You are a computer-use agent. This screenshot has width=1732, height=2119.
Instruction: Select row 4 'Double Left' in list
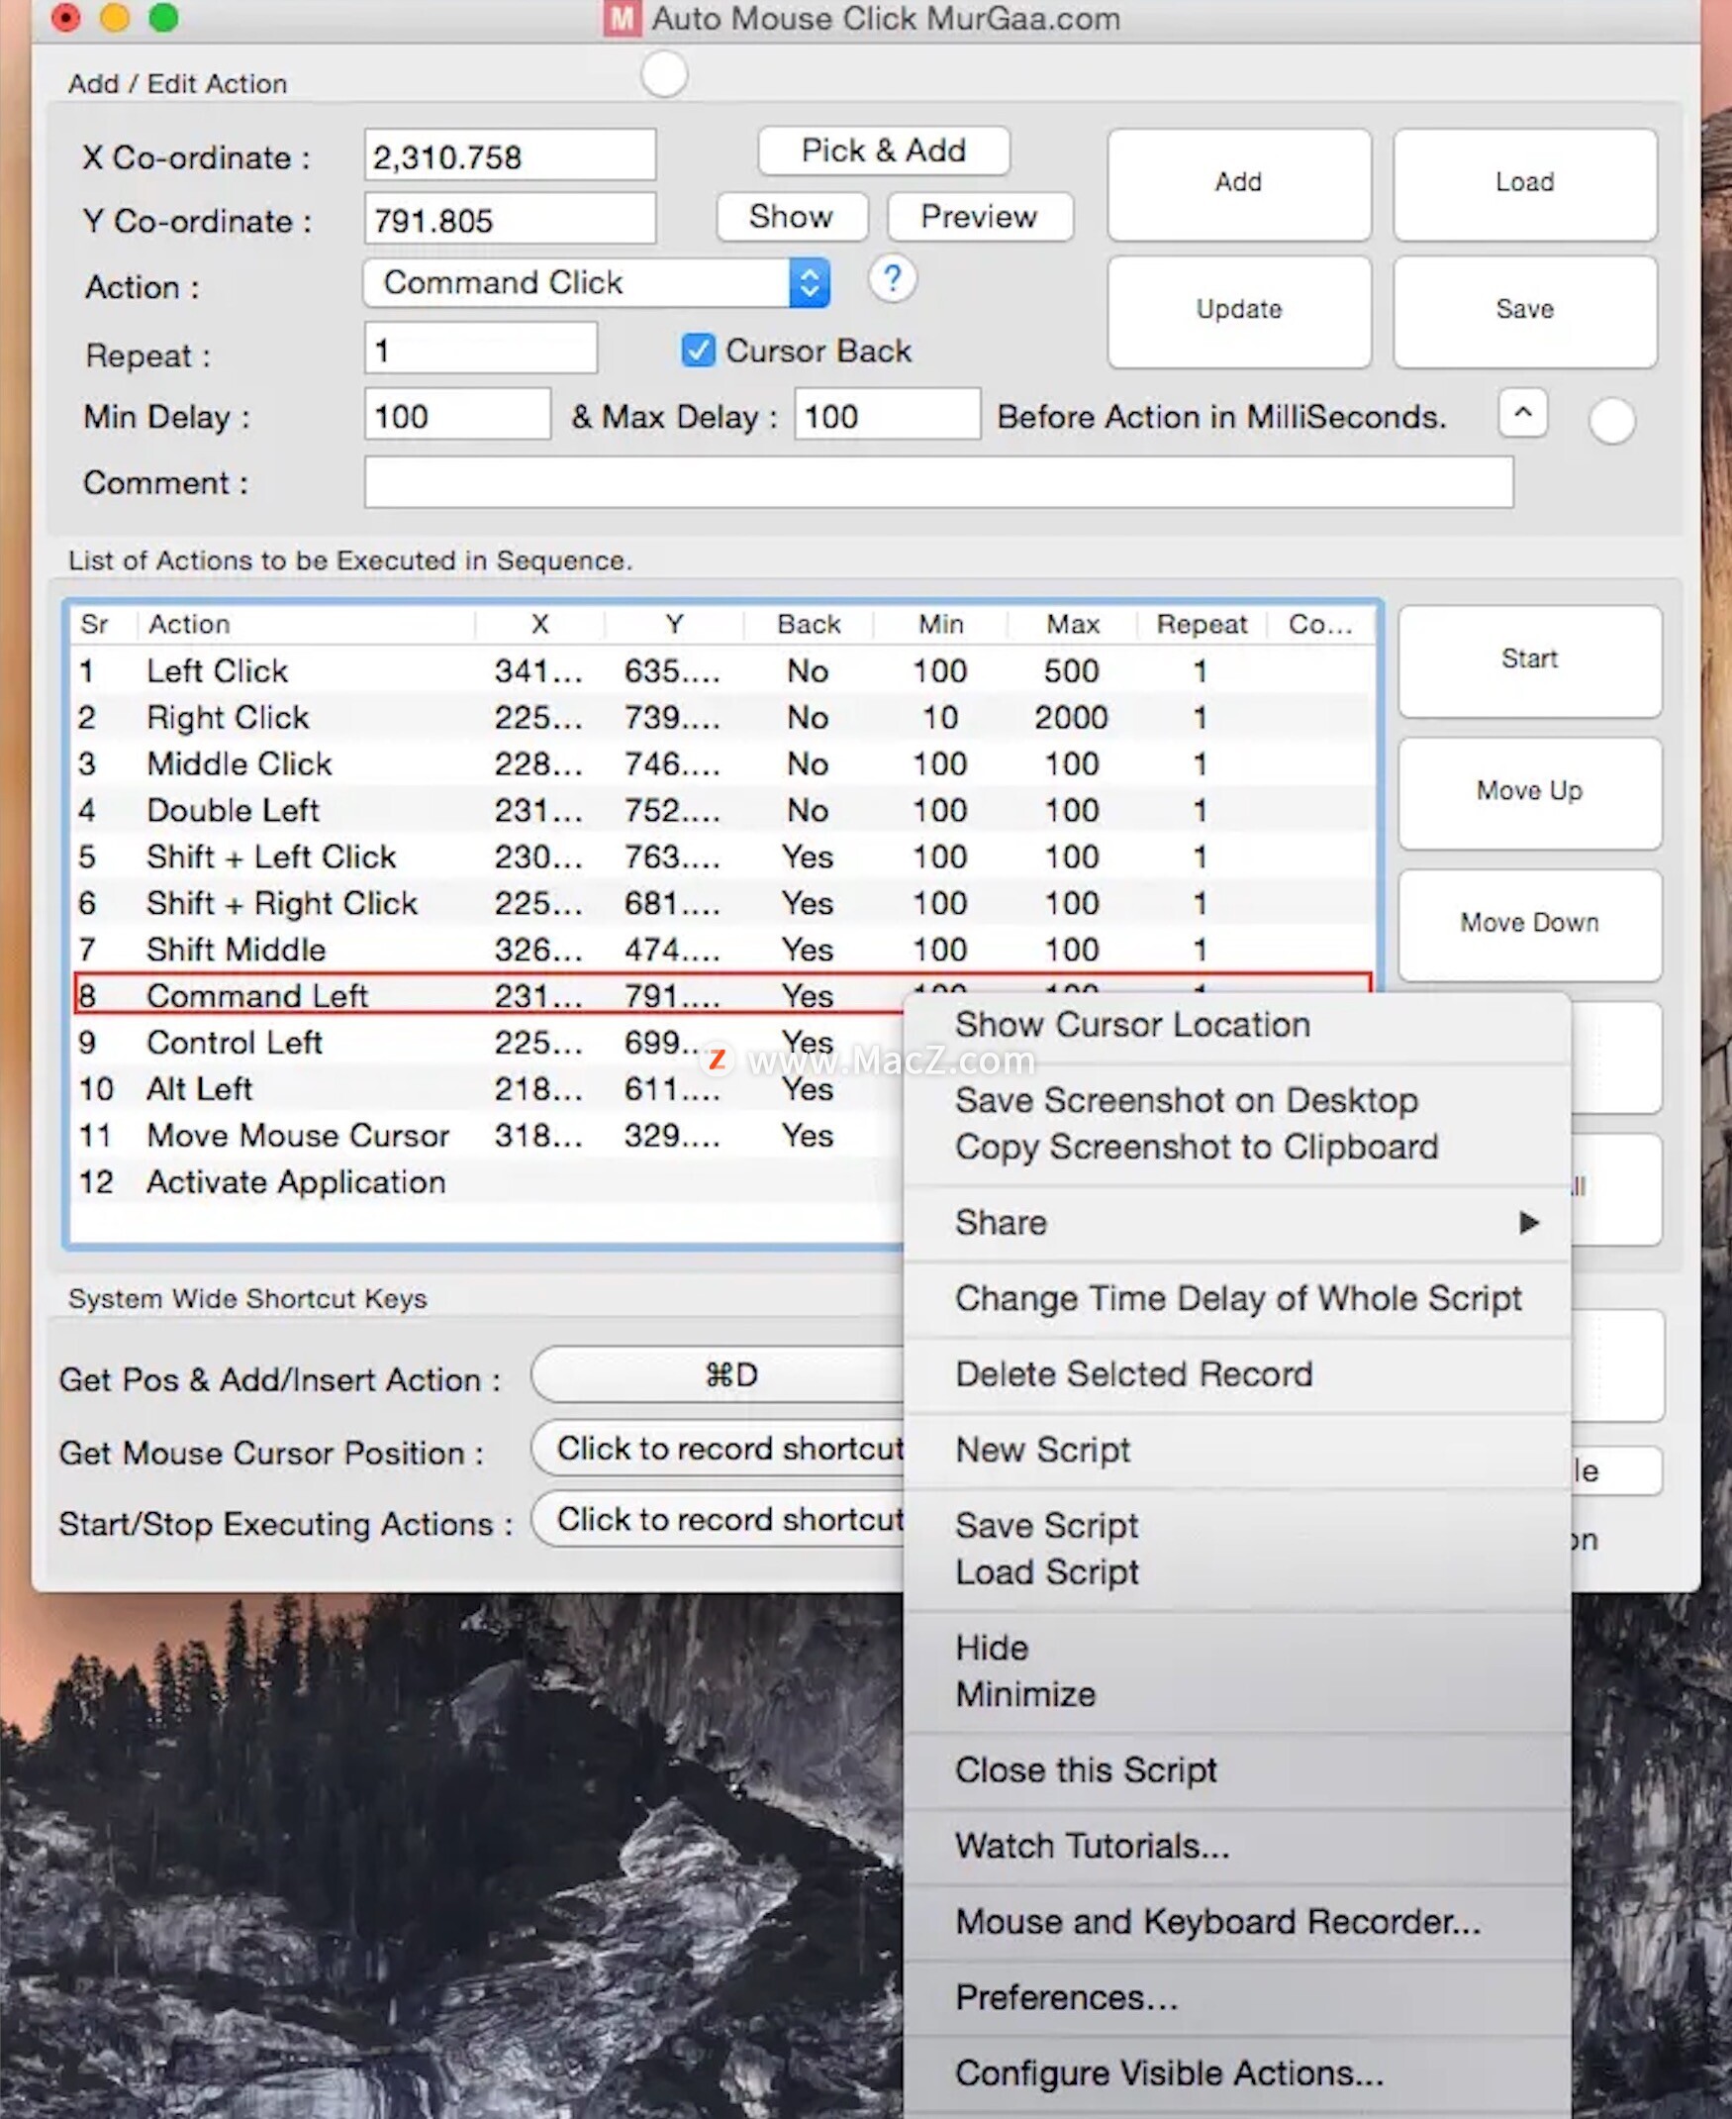pos(722,811)
